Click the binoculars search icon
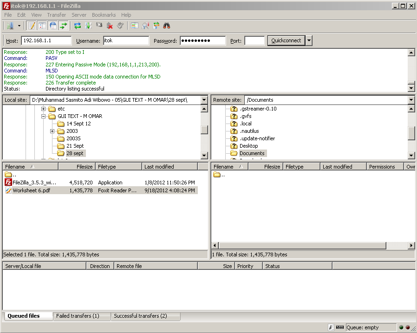Image resolution: width=417 pixels, height=333 pixels. (x=166, y=26)
